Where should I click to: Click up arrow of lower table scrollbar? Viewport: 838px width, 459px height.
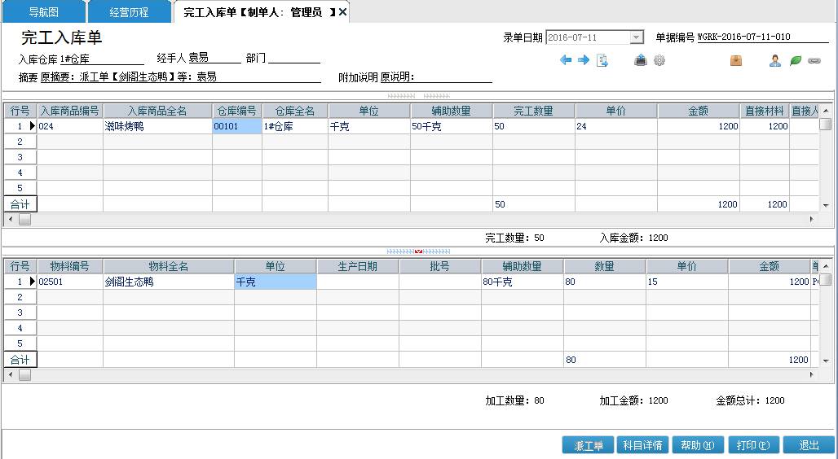(826, 266)
